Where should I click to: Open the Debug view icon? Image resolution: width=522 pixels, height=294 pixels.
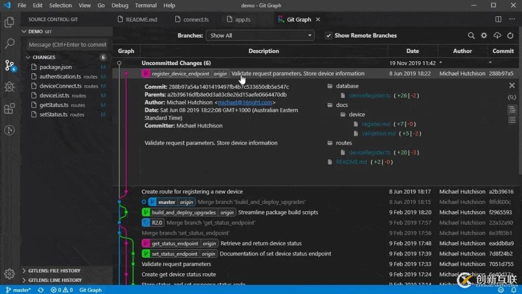tap(9, 87)
